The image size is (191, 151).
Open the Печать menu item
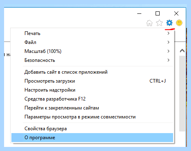[x=92, y=33]
